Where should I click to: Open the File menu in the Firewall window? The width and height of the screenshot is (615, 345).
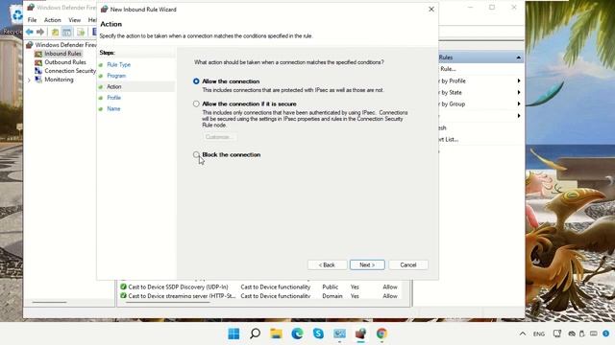point(32,20)
